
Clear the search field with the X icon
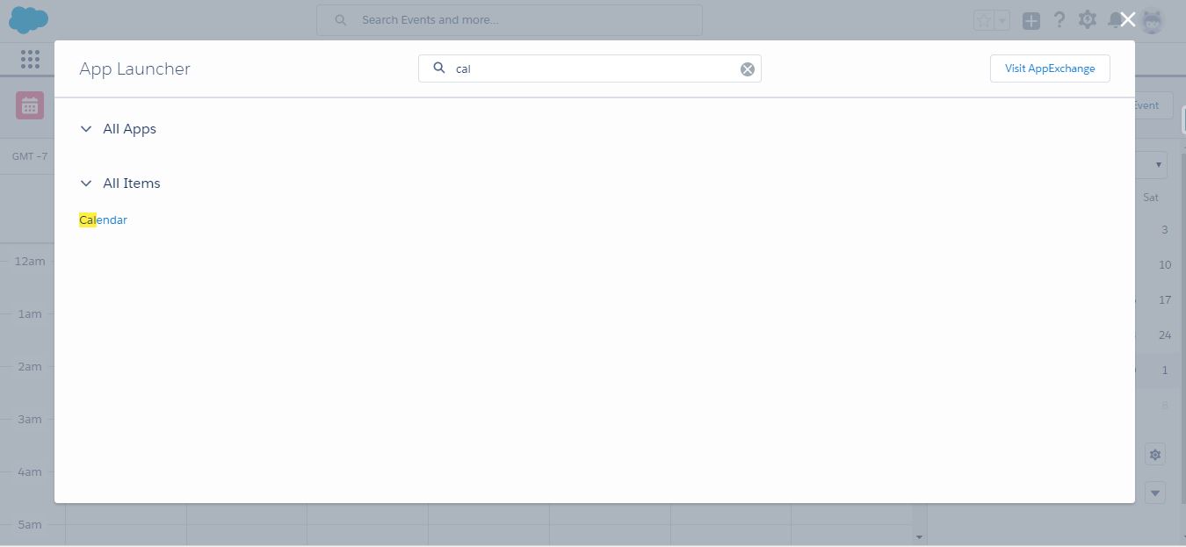pyautogui.click(x=748, y=68)
